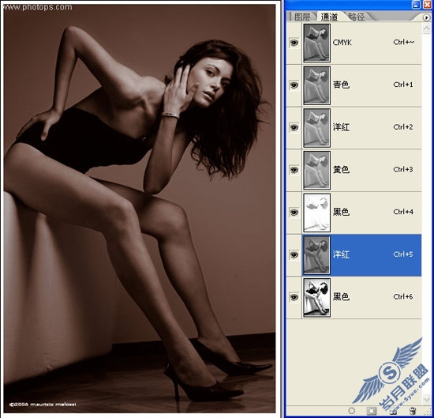Toggle visibility of 黄色 channel
Screen dimensions: 434x418
pos(294,170)
